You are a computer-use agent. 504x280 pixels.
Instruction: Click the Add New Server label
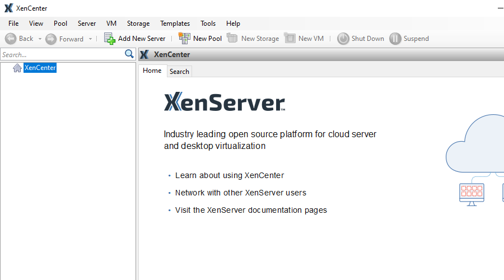click(142, 39)
